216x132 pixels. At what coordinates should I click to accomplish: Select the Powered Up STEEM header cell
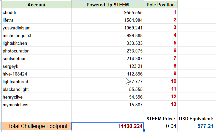pos(108,5)
